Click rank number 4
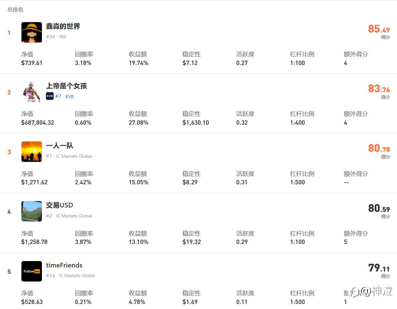 point(9,212)
